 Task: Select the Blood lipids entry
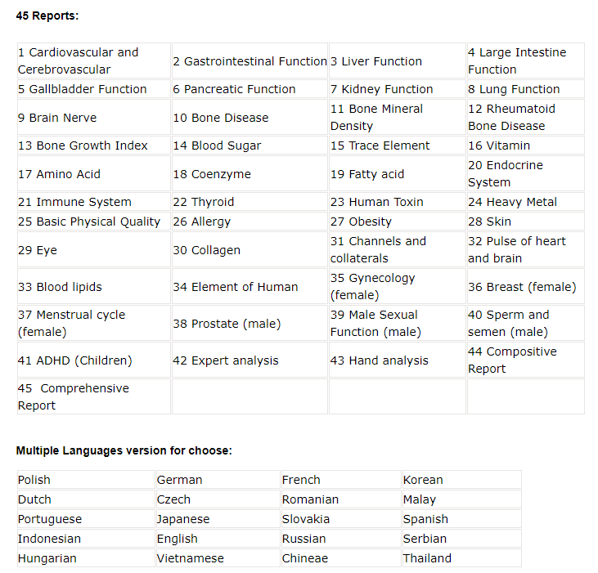pyautogui.click(x=94, y=286)
